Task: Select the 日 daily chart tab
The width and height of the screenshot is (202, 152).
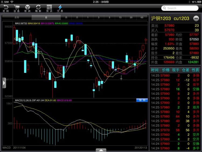Action: 46,18
